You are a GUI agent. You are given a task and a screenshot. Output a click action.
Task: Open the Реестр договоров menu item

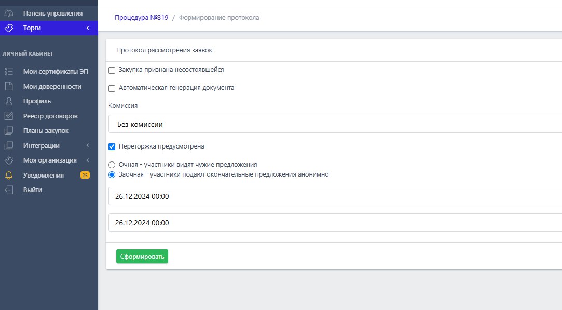click(50, 116)
